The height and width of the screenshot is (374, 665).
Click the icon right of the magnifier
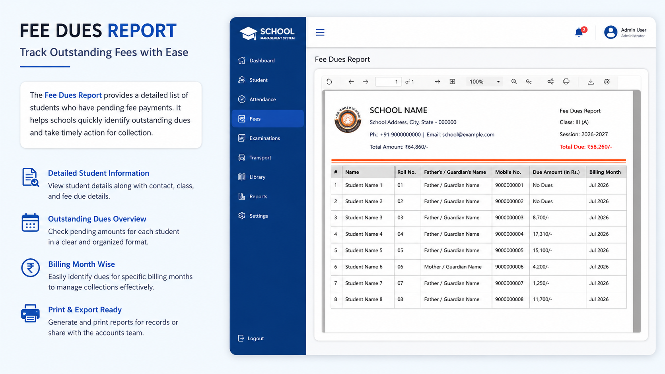(529, 81)
